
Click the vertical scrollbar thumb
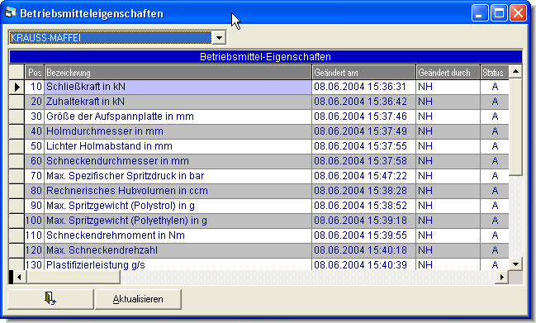point(515,127)
